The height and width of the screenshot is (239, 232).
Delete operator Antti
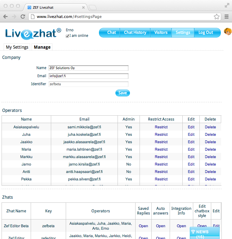click(x=210, y=172)
